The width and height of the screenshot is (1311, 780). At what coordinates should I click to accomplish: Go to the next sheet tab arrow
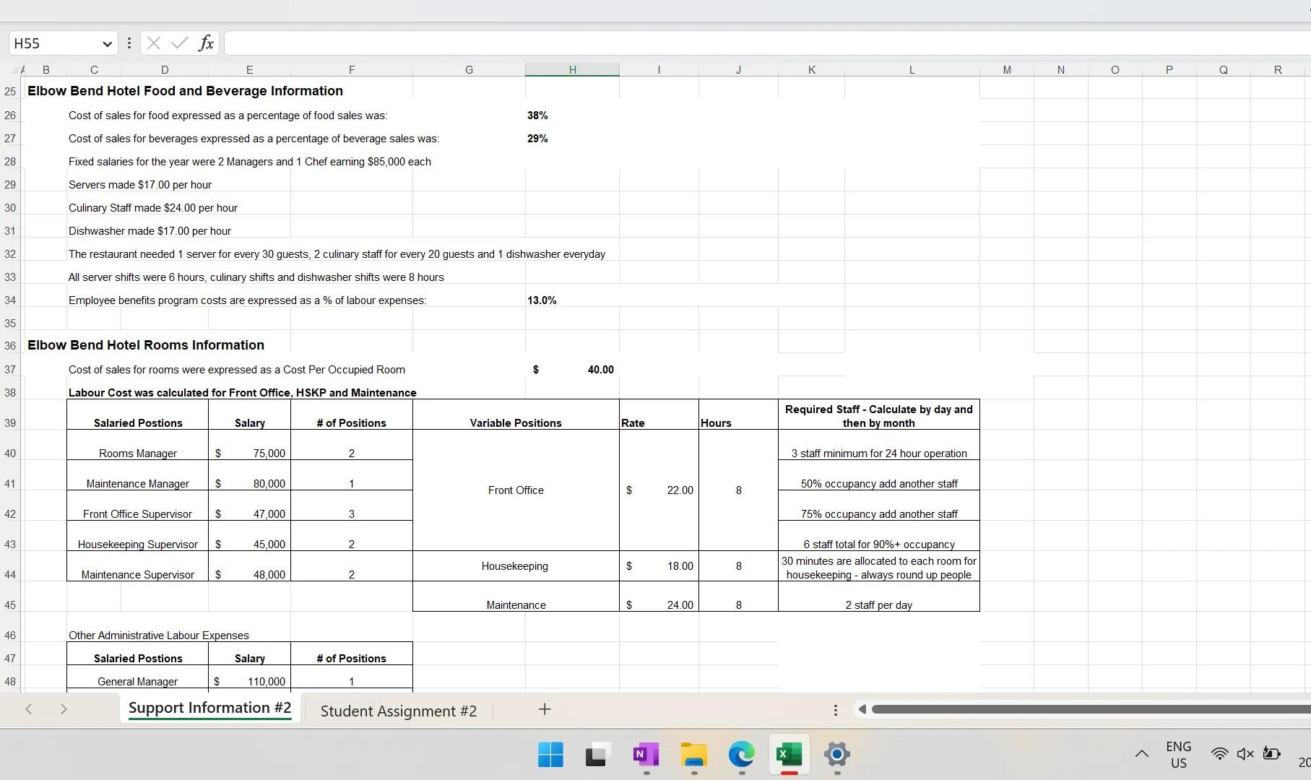64,709
